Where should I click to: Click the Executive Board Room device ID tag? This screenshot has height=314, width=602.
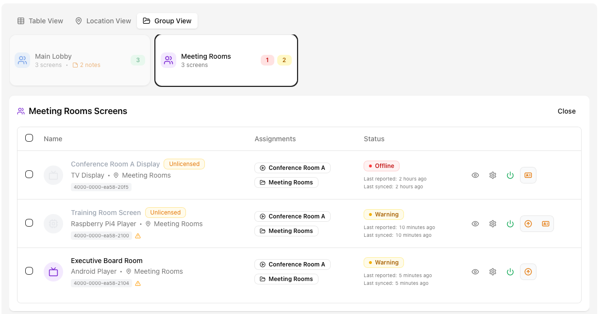point(101,283)
